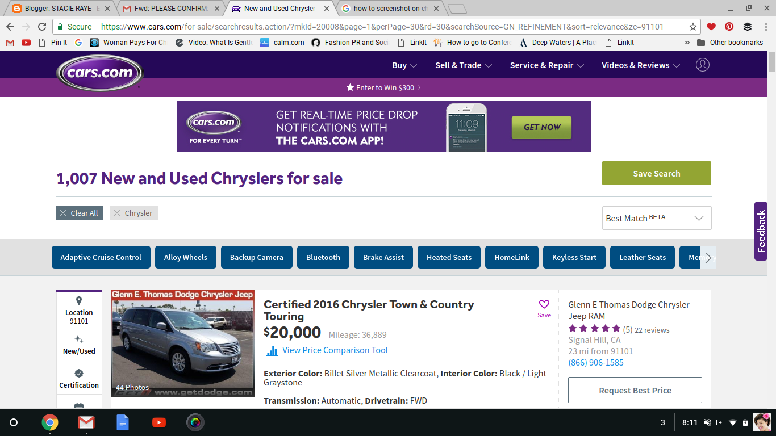This screenshot has height=436, width=776.
Task: Toggle the Backup Camera filter
Action: point(257,257)
